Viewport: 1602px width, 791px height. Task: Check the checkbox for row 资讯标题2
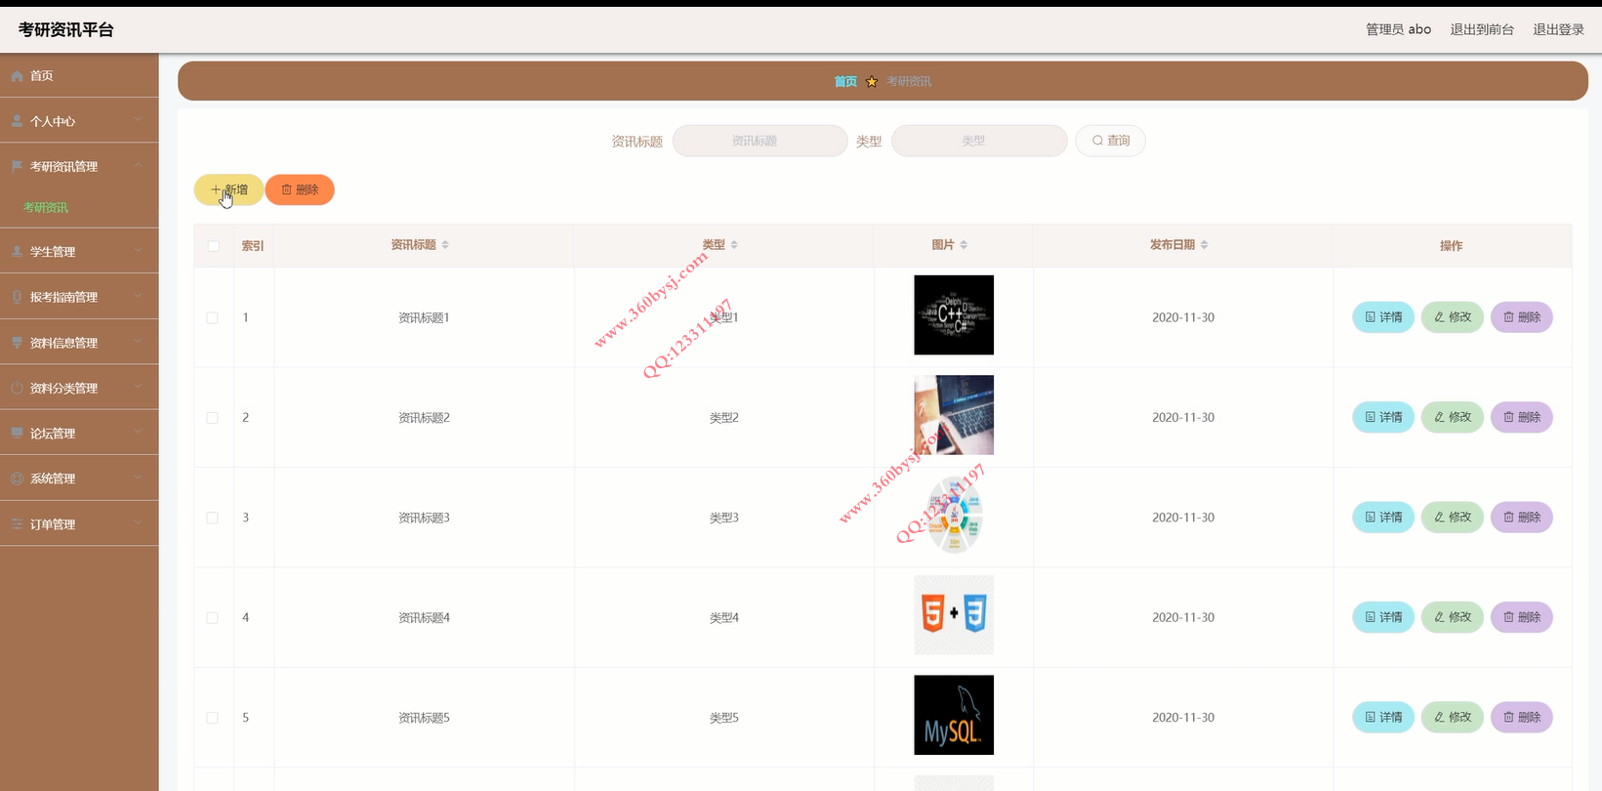(x=212, y=418)
